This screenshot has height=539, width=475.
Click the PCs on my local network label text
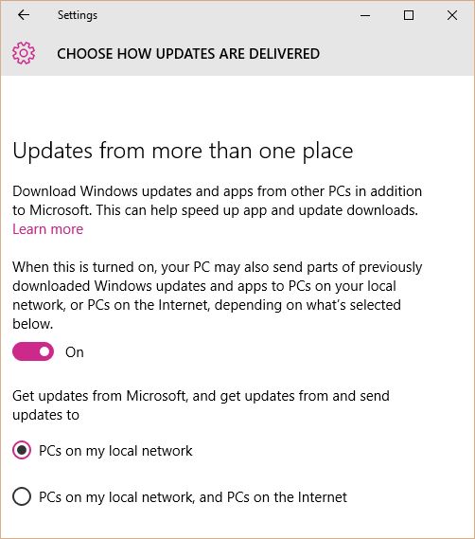pyautogui.click(x=115, y=451)
